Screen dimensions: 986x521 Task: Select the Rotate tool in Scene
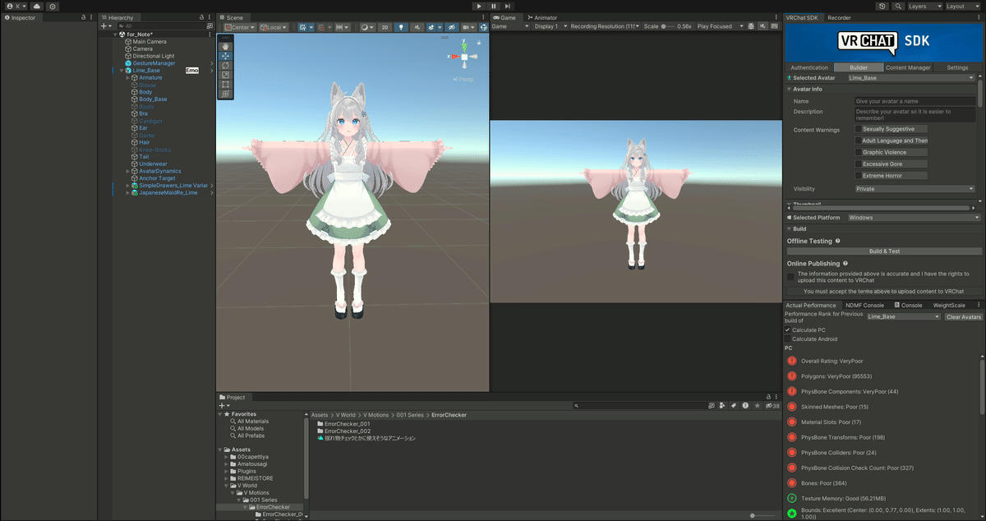click(225, 66)
